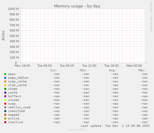Select the committed legend label

coord(16,111)
